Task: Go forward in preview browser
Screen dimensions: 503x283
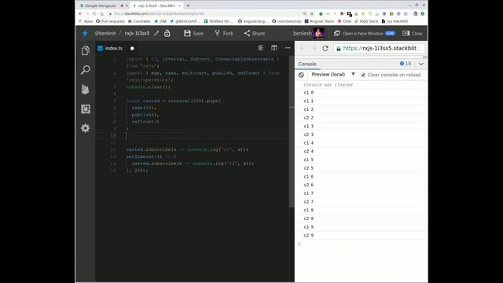Action: [314, 49]
